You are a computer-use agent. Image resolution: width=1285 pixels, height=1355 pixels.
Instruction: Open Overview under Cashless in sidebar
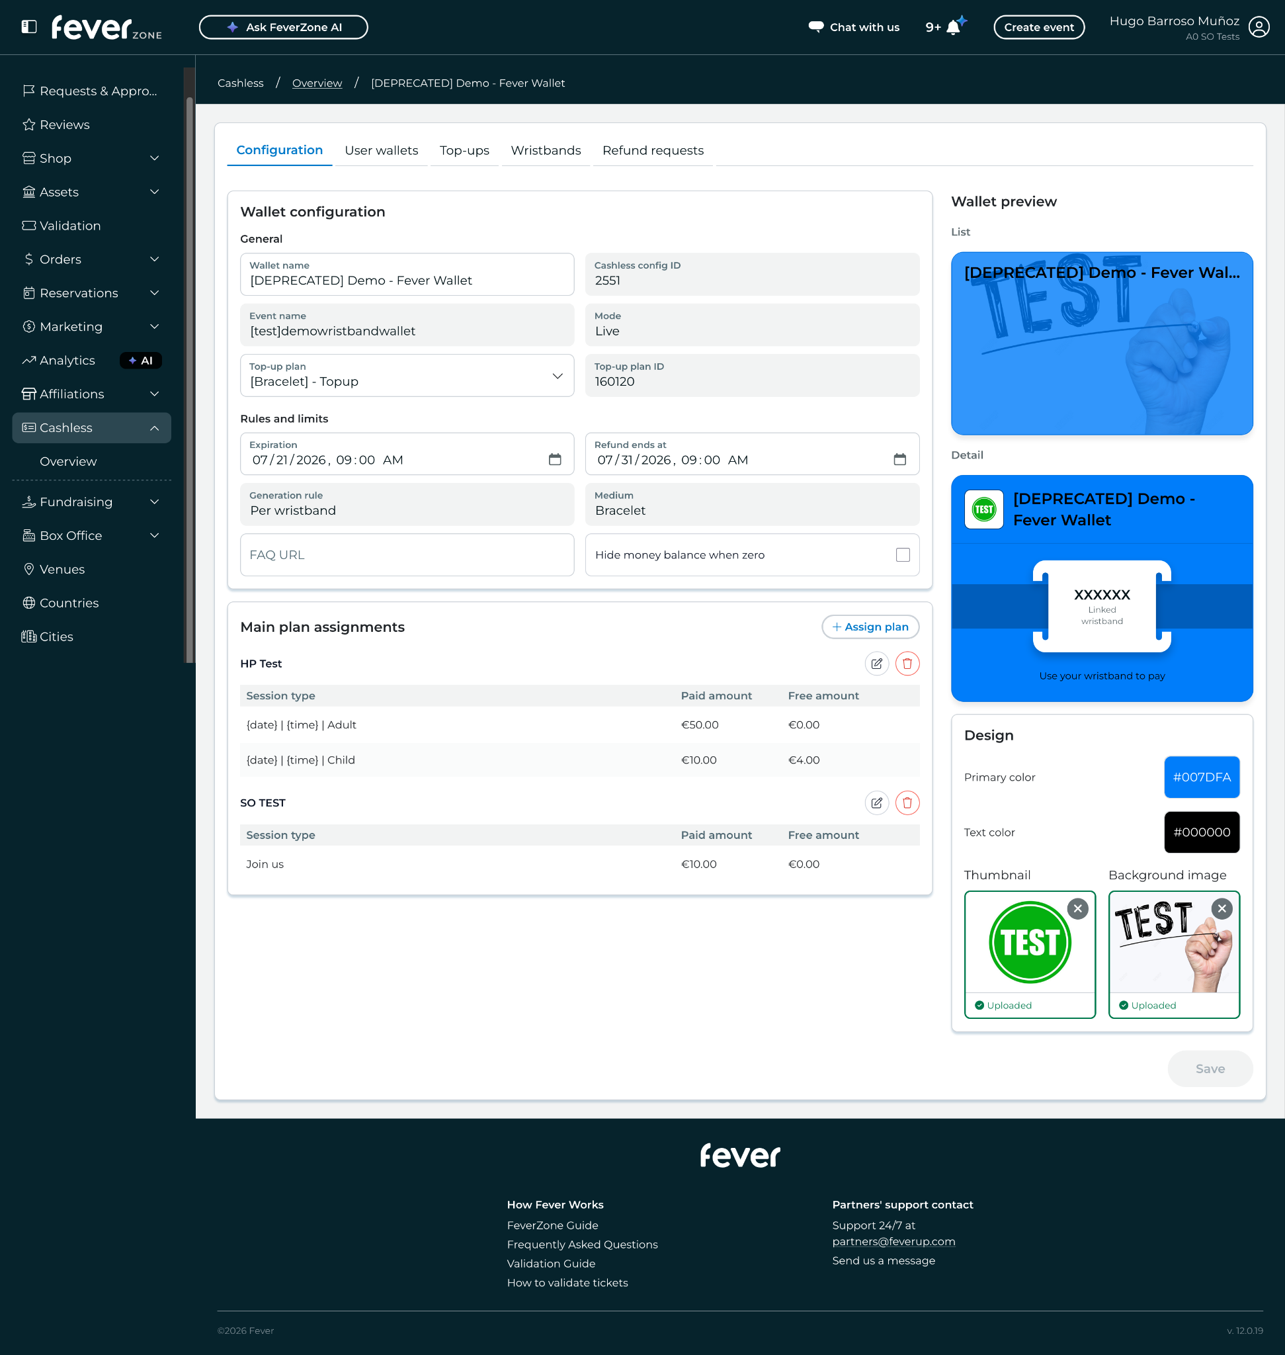point(69,461)
